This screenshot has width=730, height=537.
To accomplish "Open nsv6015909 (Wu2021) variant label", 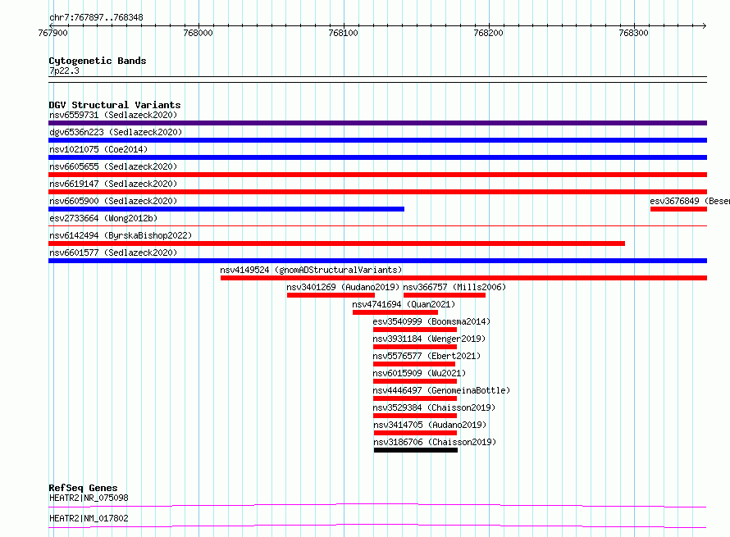I will (419, 373).
